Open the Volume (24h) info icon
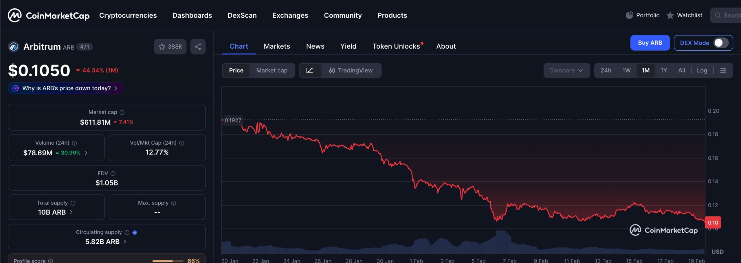Image resolution: width=741 pixels, height=263 pixels. click(74, 143)
